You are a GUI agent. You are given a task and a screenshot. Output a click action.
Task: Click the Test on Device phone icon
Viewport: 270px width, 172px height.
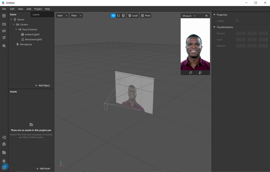pyautogui.click(x=4, y=137)
